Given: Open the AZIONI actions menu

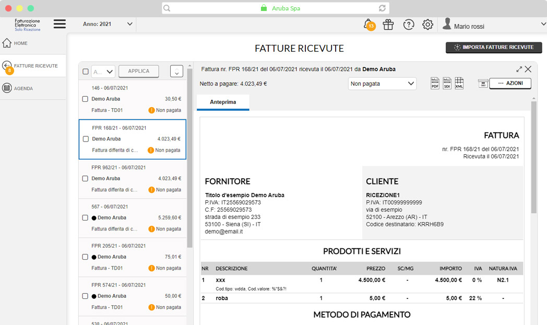Looking at the screenshot, I should 510,83.
